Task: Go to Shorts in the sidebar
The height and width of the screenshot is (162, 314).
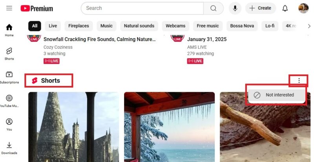Action: coord(9,54)
